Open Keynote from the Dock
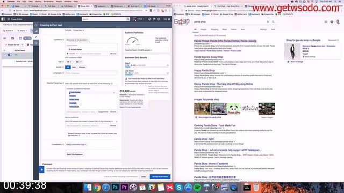 [206, 187]
